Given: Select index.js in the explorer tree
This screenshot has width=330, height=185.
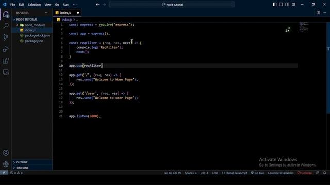Looking at the screenshot, I should (32, 30).
